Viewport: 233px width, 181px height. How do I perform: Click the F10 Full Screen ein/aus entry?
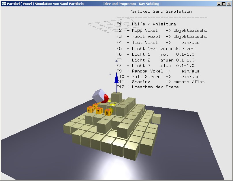[x=158, y=76]
